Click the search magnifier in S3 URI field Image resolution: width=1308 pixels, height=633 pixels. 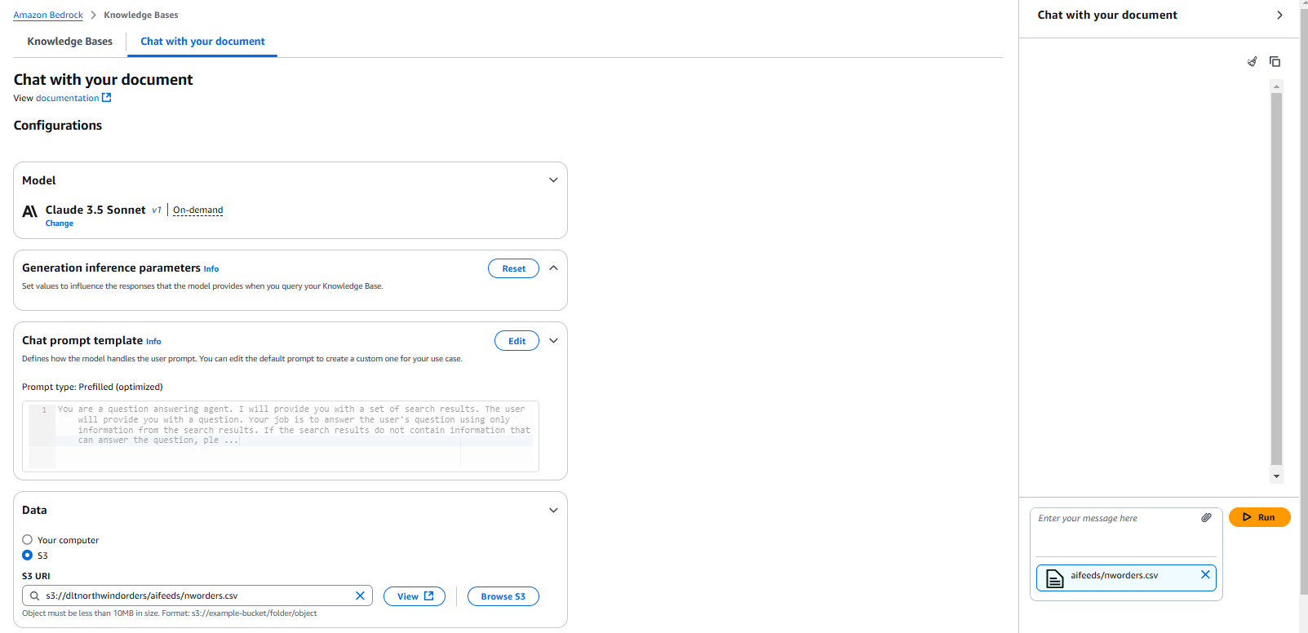click(35, 595)
